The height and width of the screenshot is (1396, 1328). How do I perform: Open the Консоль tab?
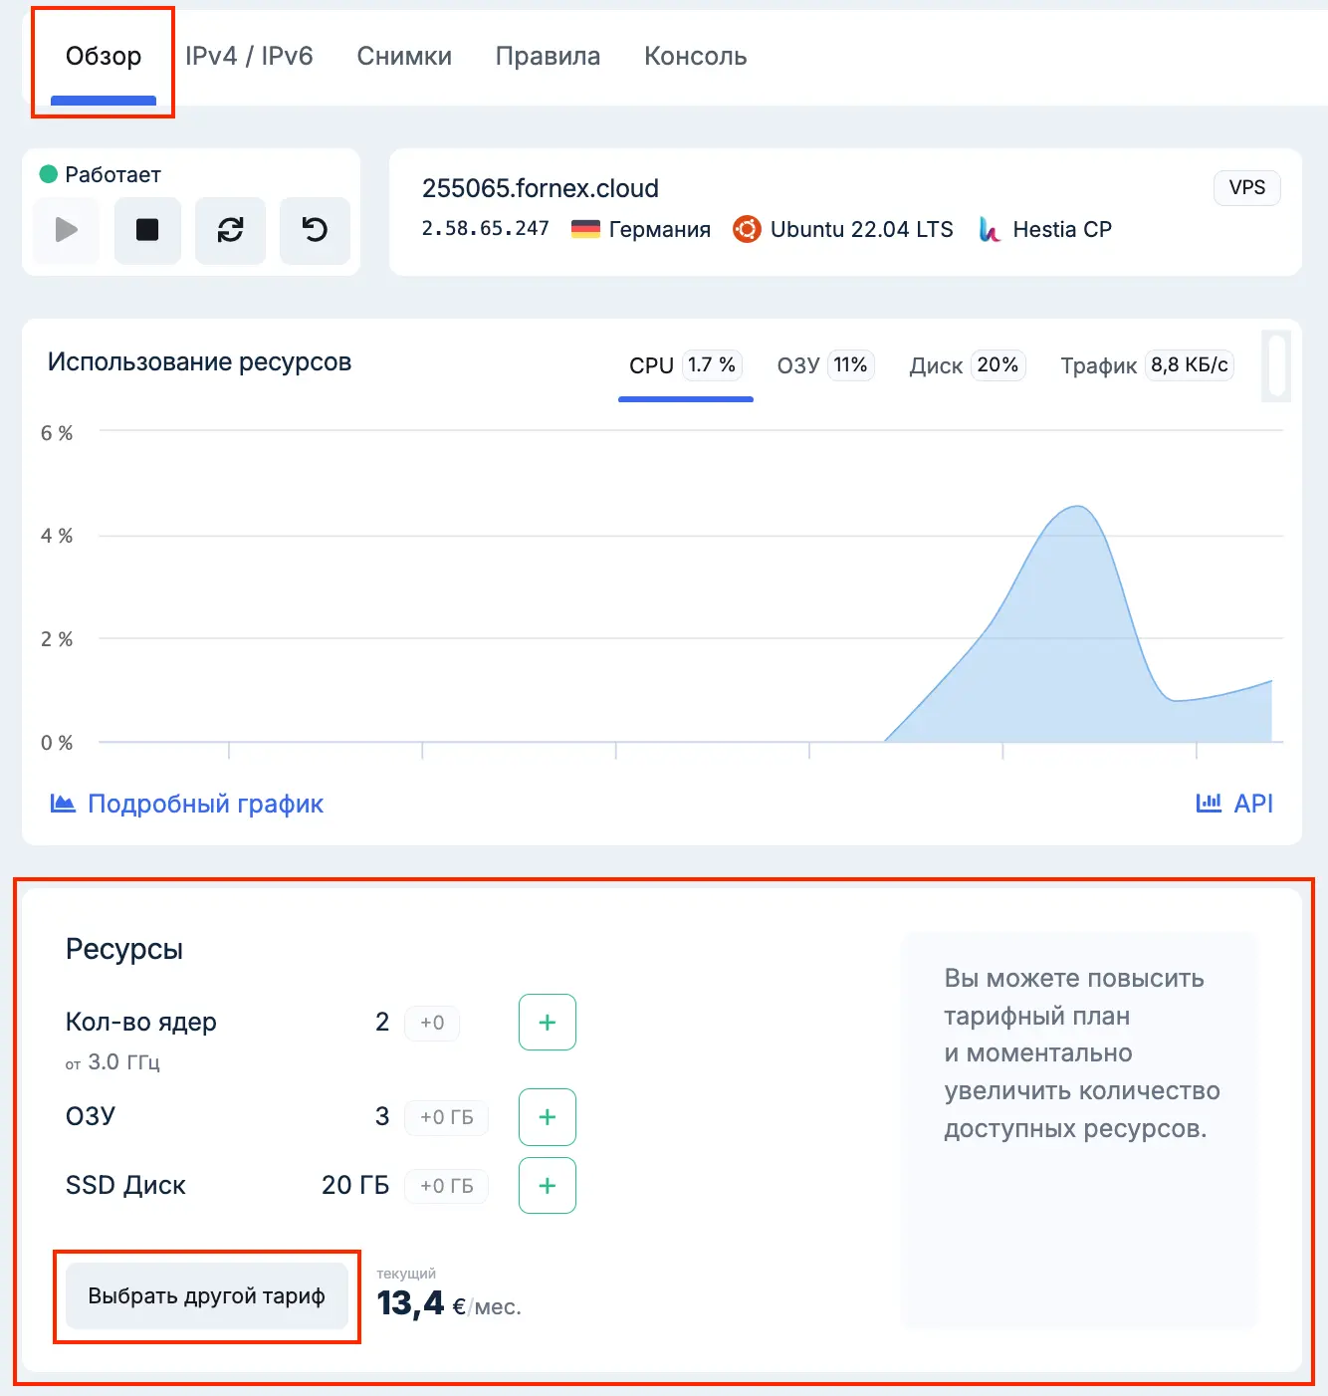tap(696, 56)
